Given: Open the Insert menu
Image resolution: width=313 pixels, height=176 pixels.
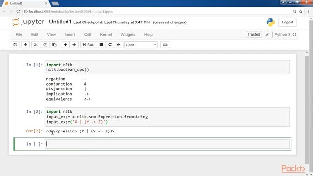Looking at the screenshot, I should pos(70,35).
